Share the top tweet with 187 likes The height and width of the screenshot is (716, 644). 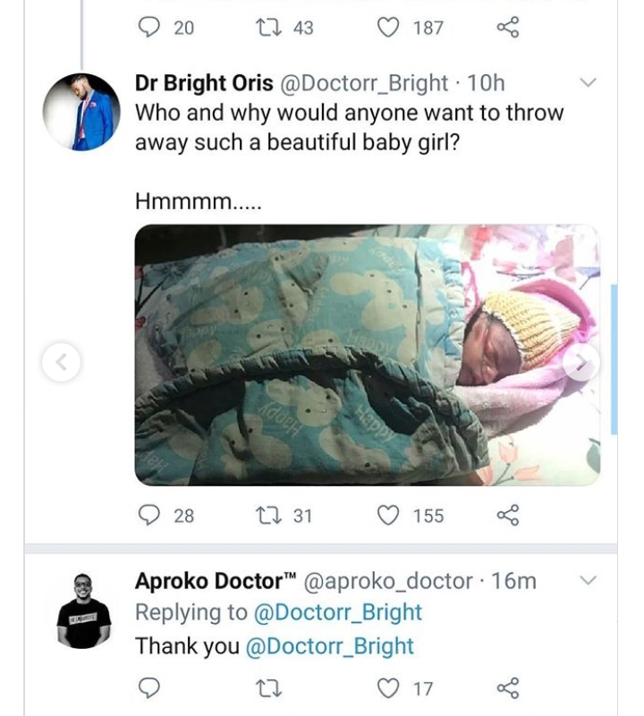click(507, 28)
